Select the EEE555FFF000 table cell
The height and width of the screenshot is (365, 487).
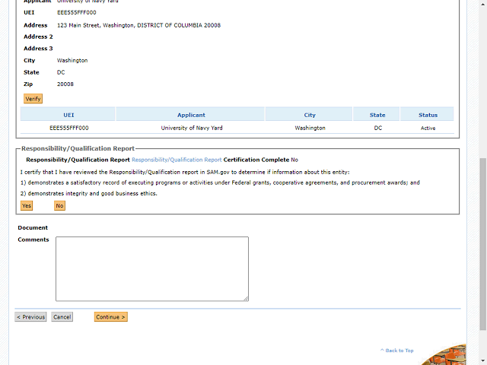[69, 128]
